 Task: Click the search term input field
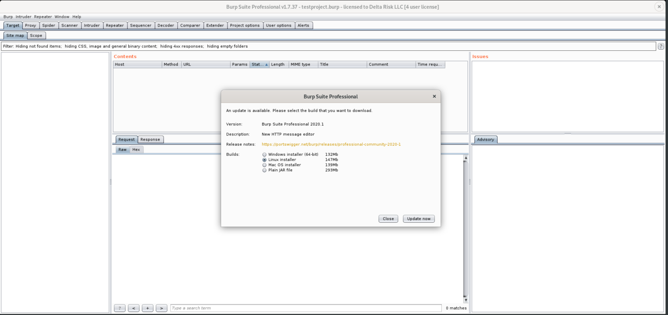(x=304, y=308)
